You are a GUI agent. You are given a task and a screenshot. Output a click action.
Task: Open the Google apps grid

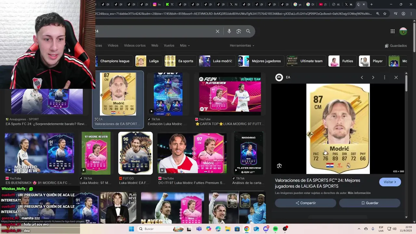click(393, 31)
